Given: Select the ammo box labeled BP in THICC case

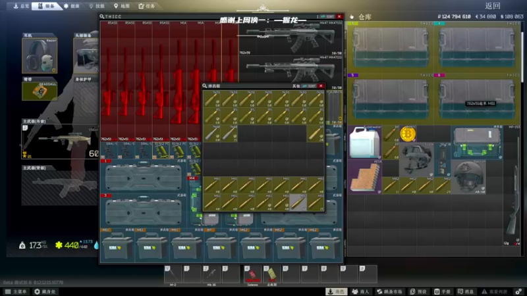Looking at the screenshot, I should point(221,245).
